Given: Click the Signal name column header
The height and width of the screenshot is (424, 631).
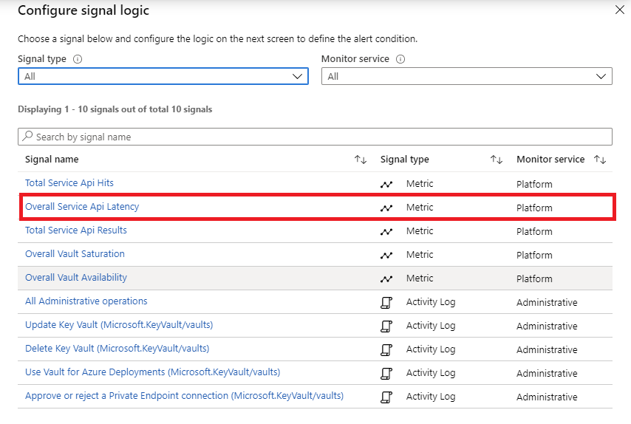Looking at the screenshot, I should coord(52,160).
